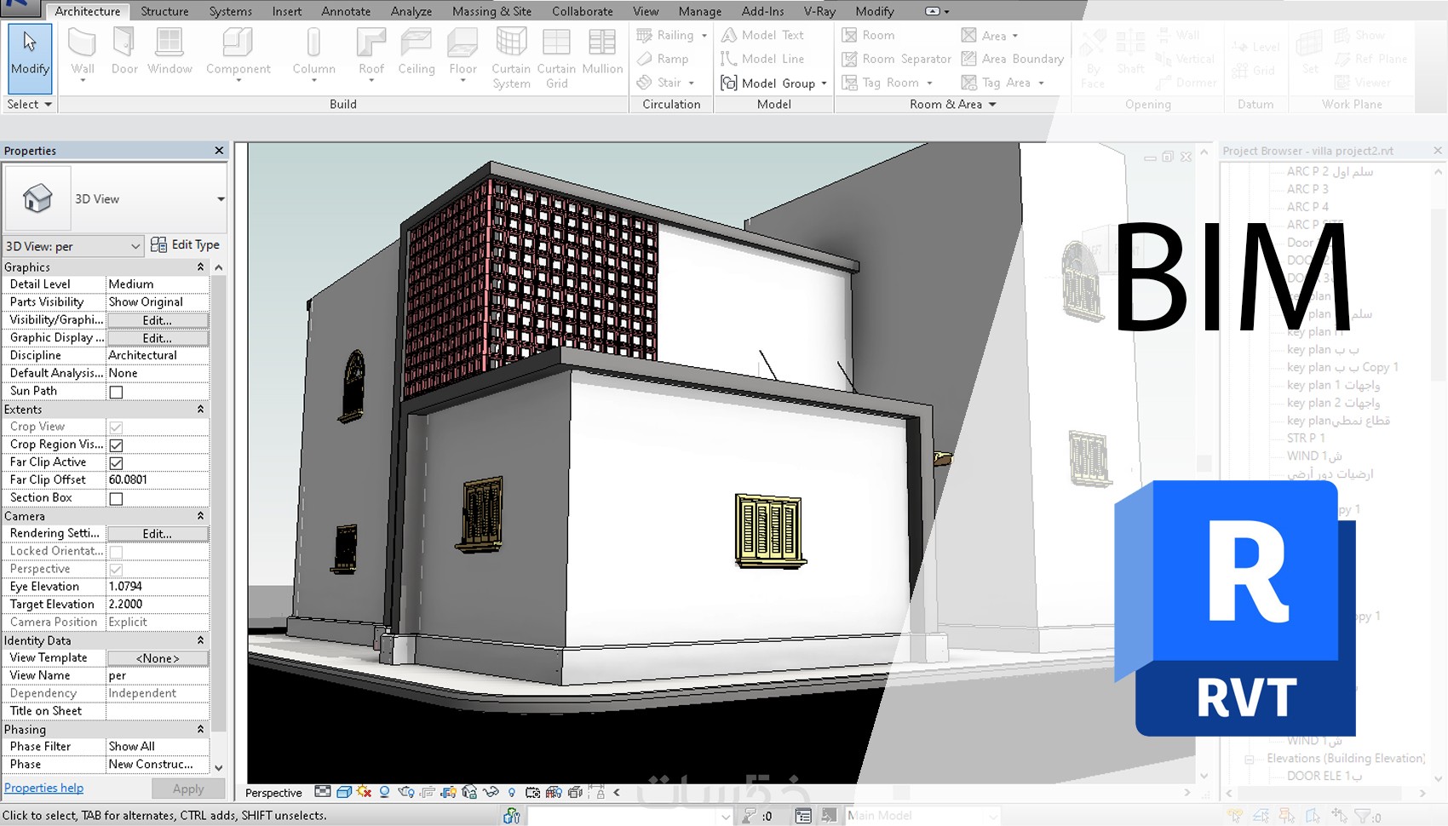Switch to the Structure ribbon tab
The width and height of the screenshot is (1448, 826).
coord(164,11)
